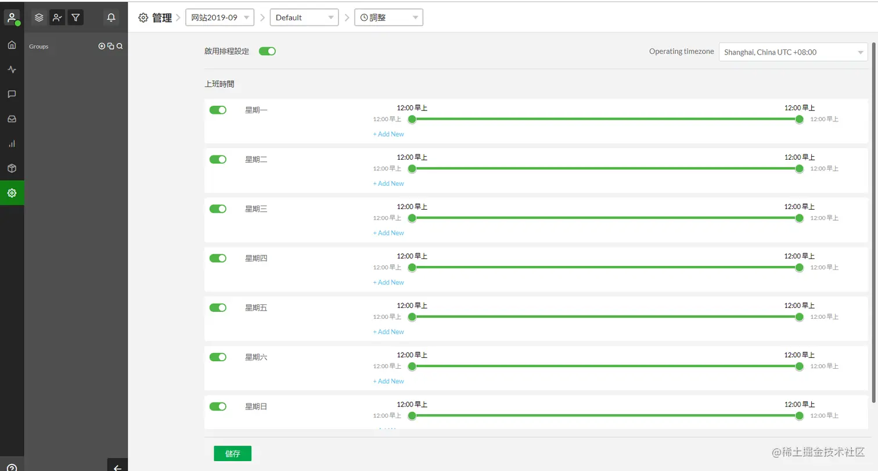Click the copy icon beside Groups

pos(110,46)
